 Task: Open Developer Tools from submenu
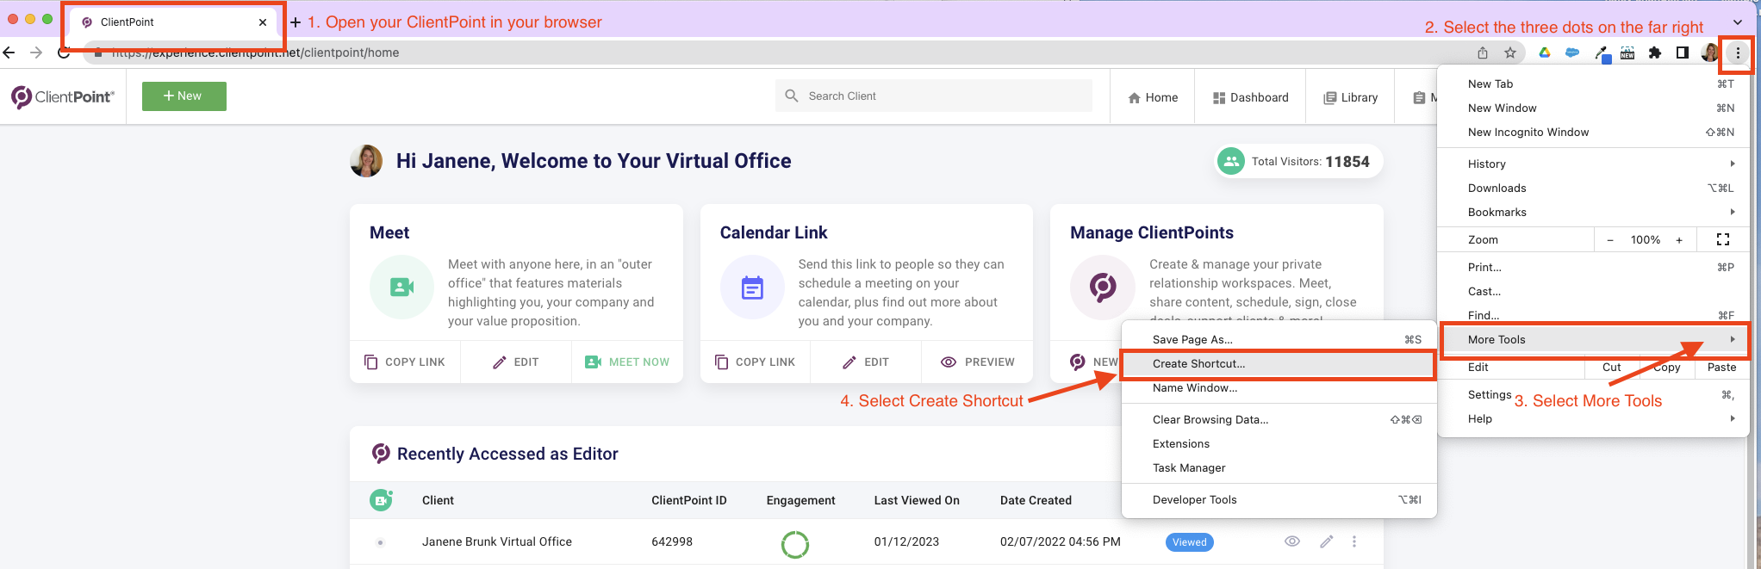[x=1279, y=499]
